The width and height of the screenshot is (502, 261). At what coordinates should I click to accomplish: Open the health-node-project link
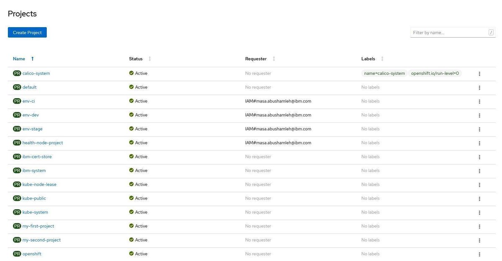click(x=43, y=143)
